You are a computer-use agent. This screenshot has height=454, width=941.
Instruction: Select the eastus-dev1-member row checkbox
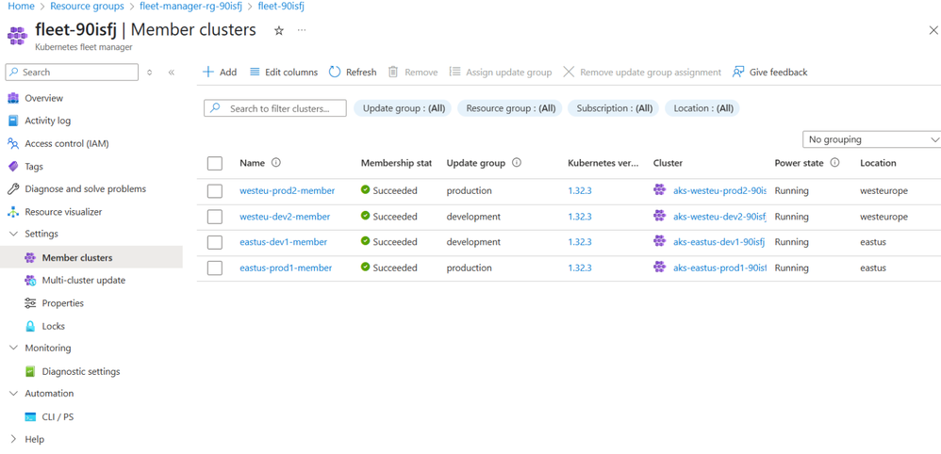point(215,242)
